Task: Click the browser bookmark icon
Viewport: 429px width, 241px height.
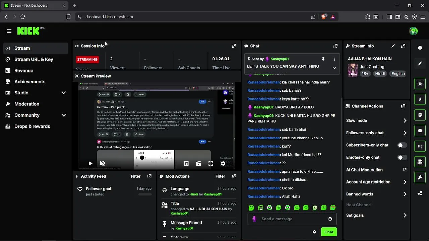Action: pos(68,17)
